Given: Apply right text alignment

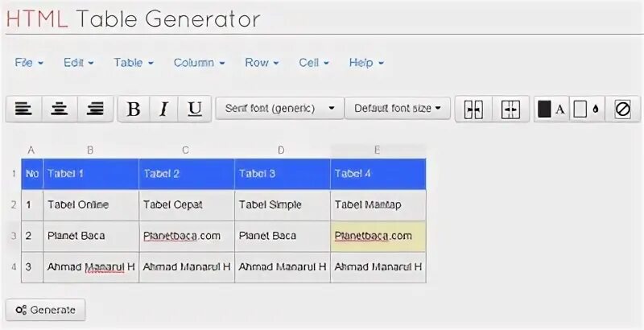Looking at the screenshot, I should (x=95, y=109).
